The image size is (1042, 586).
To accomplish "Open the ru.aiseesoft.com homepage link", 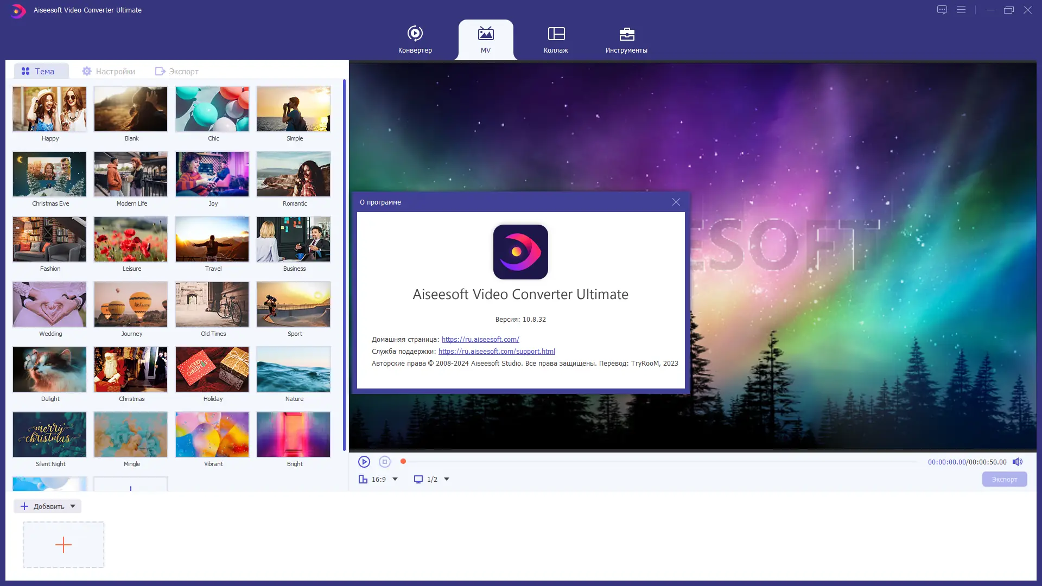I will coord(480,339).
